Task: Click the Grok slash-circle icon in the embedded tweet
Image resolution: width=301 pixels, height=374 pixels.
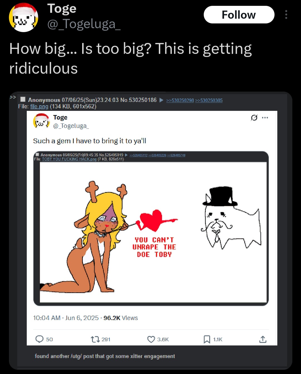Action: [254, 118]
